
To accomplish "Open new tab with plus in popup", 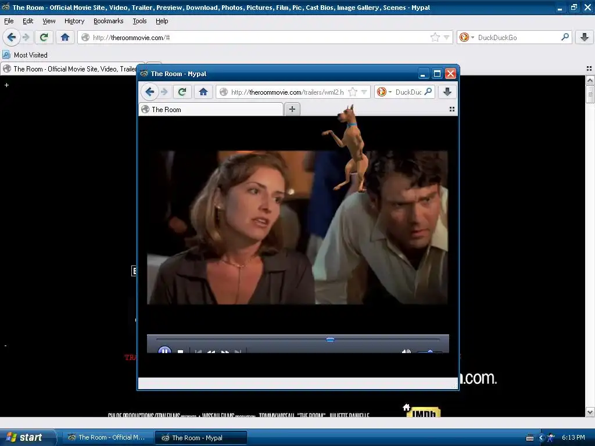I will point(292,109).
